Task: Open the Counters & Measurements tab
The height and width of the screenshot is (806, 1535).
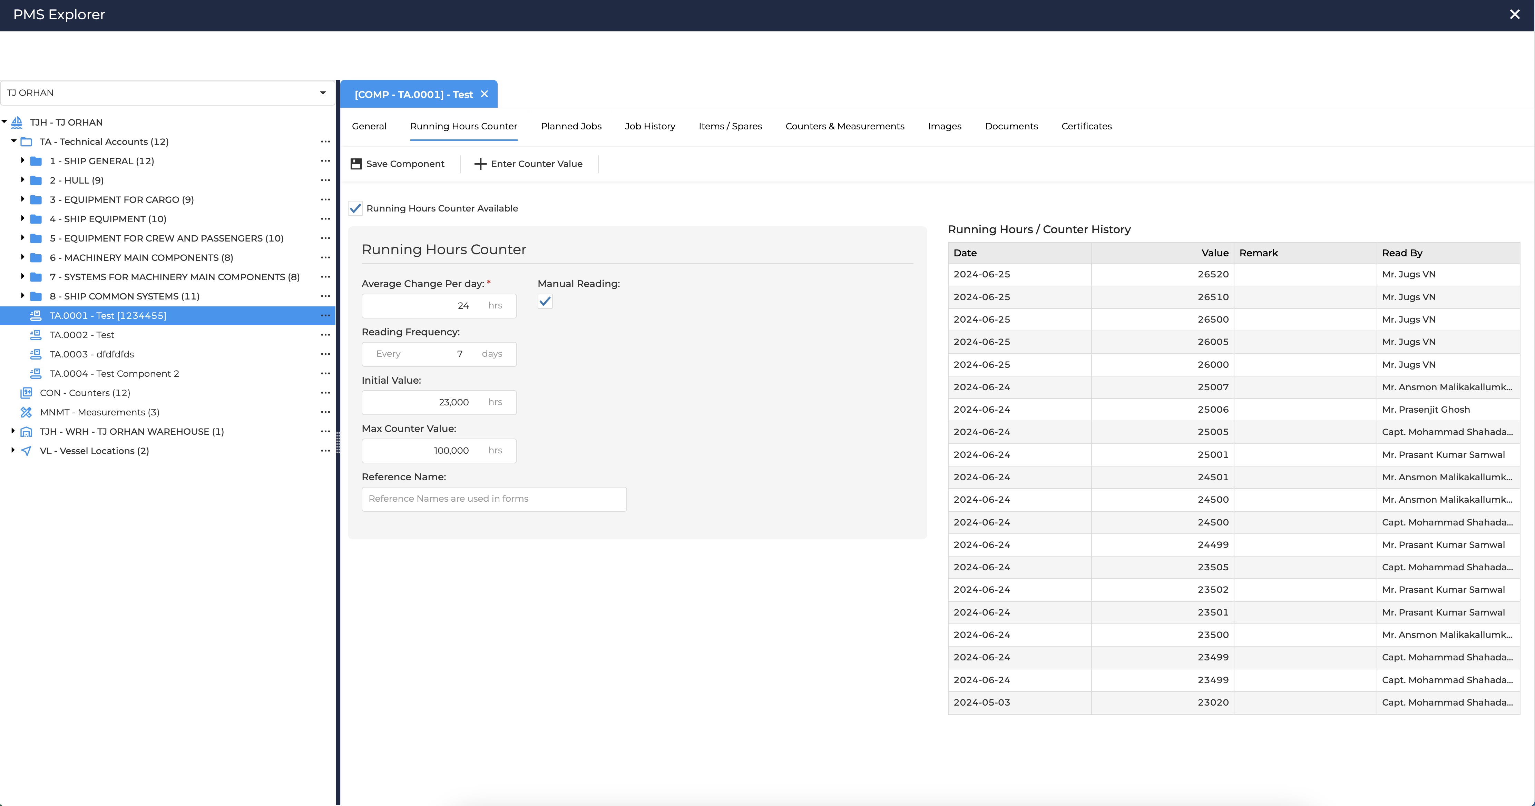Action: tap(844, 126)
